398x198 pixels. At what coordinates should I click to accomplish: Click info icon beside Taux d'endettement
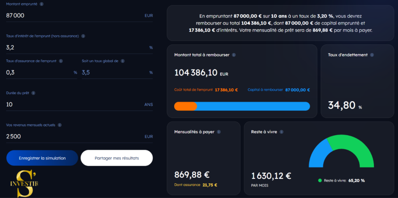[372, 55]
